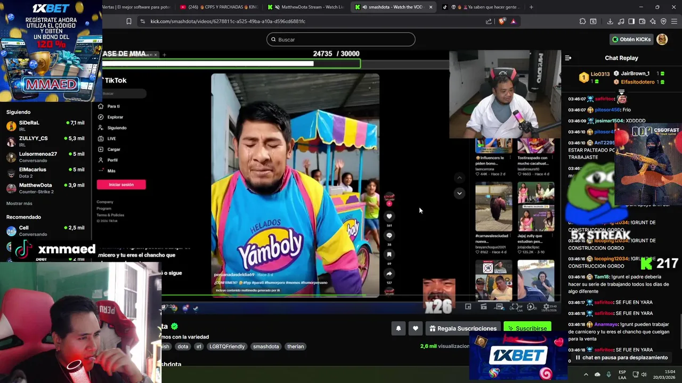Open the 'irl' tag link
Screen dimensions: 682x383
click(199, 346)
